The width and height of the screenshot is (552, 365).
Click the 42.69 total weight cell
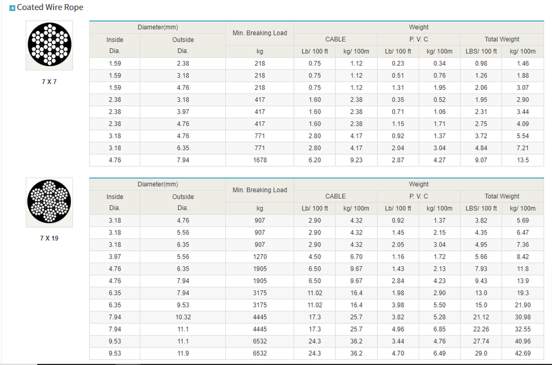[x=523, y=354]
